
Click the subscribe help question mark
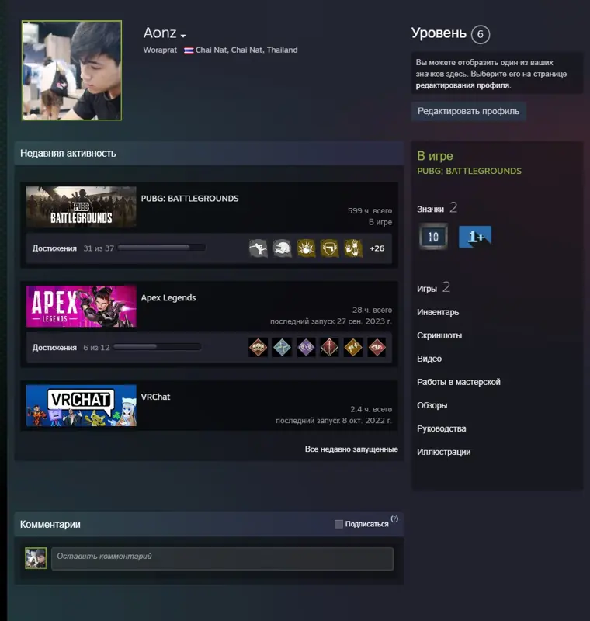tap(394, 519)
